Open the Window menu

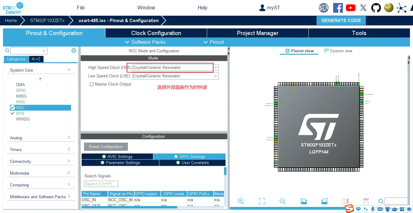[146, 8]
